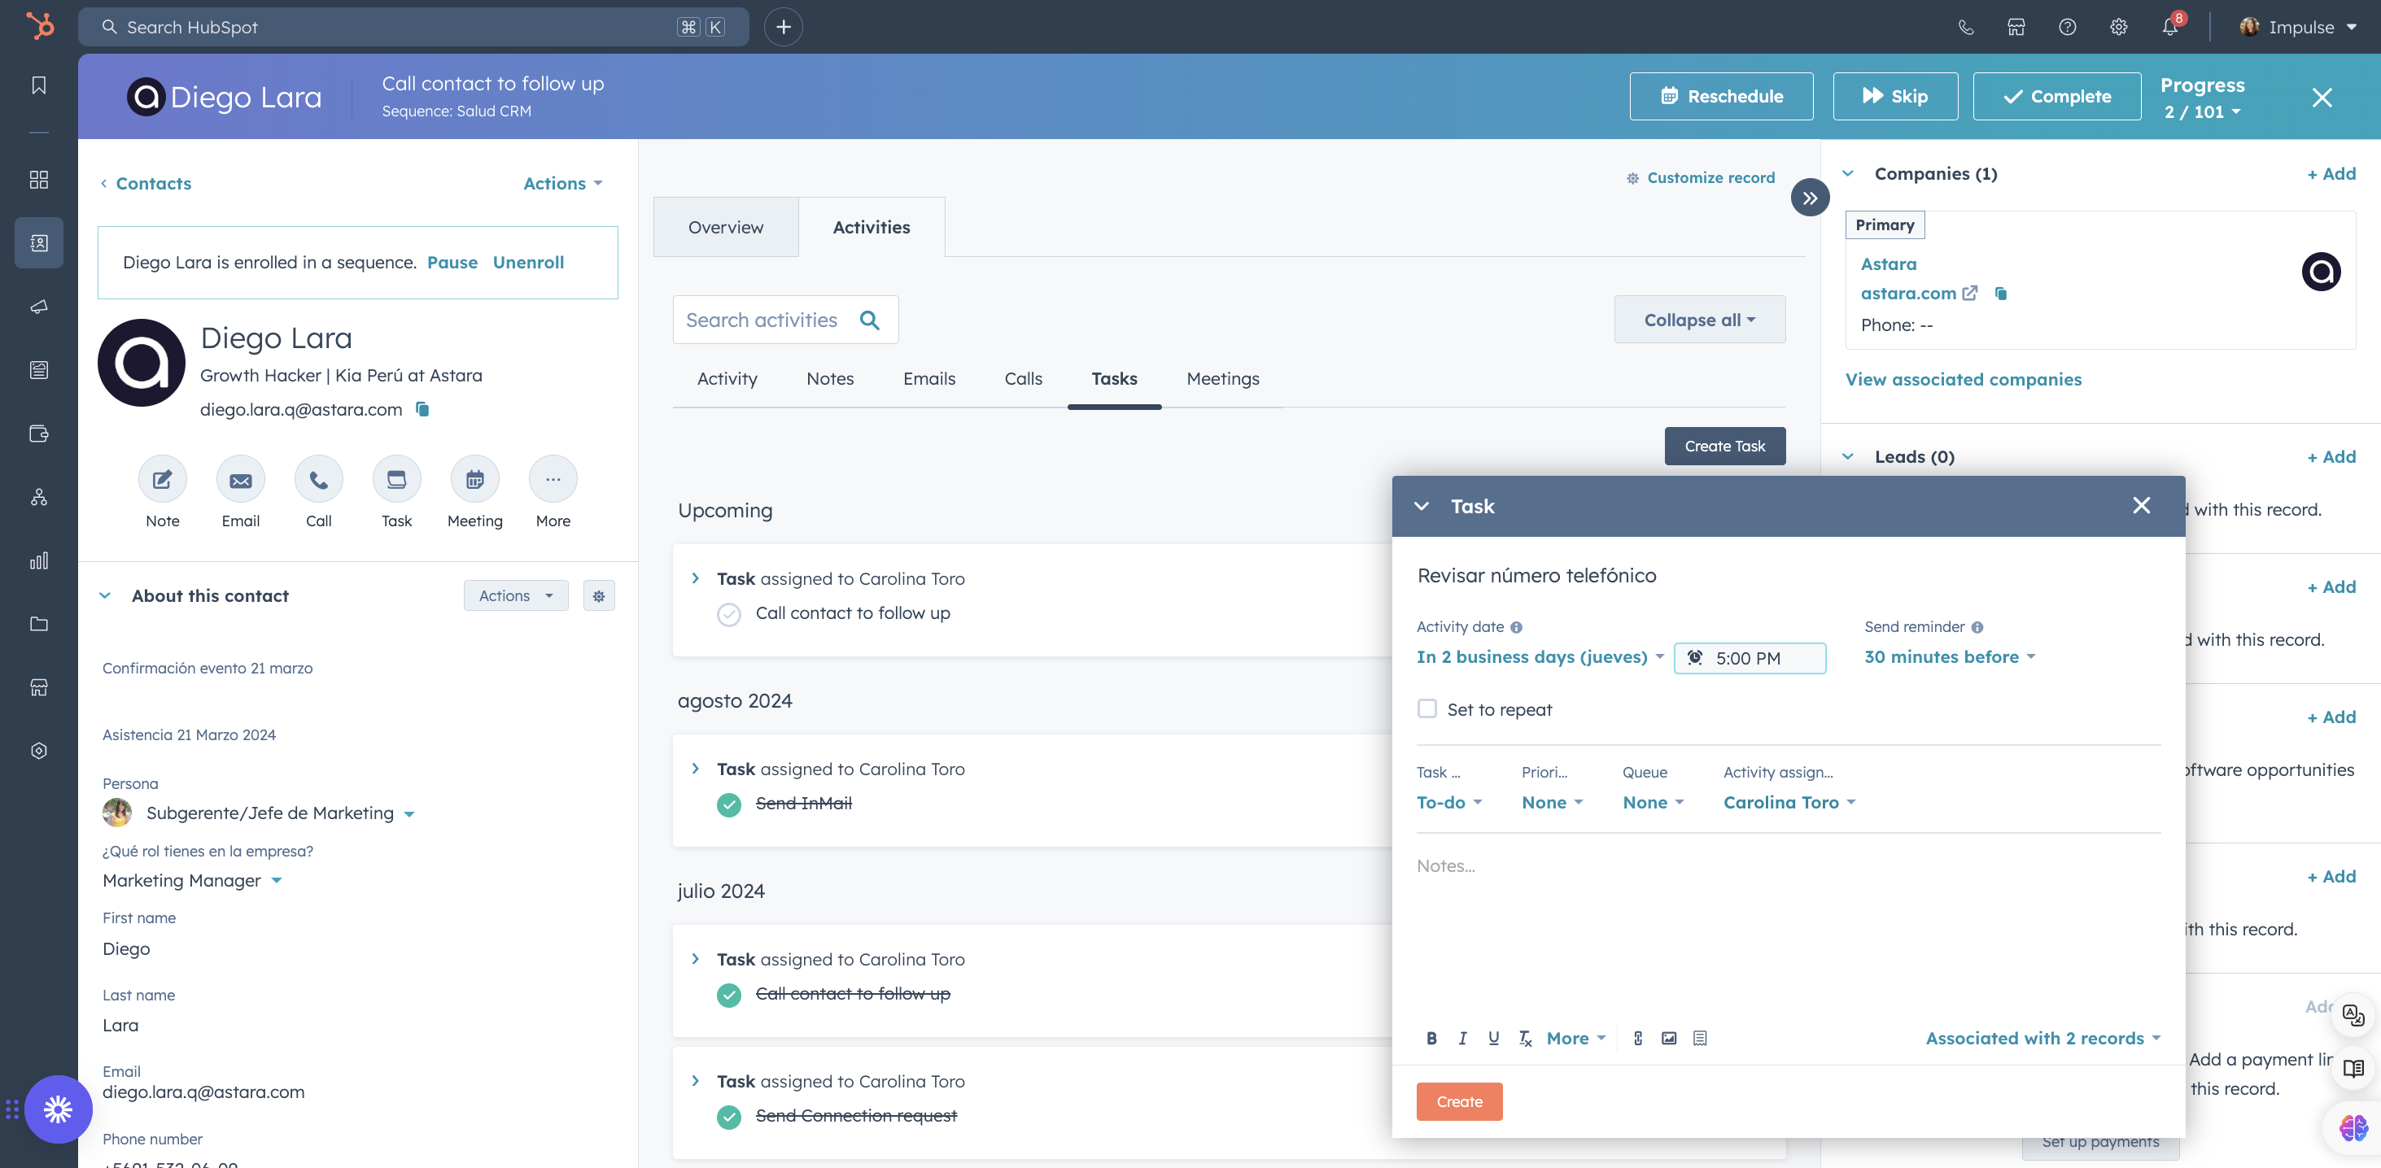Click the insert image icon in task editor

(1668, 1038)
